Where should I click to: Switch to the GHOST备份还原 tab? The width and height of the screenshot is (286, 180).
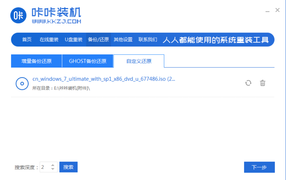click(88, 61)
